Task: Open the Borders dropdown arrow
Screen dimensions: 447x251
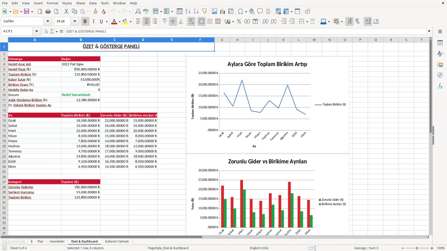Action: [307, 22]
